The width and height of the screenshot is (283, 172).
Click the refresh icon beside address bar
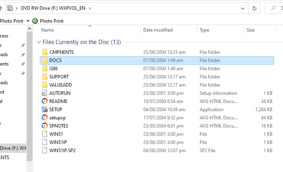click(254, 8)
